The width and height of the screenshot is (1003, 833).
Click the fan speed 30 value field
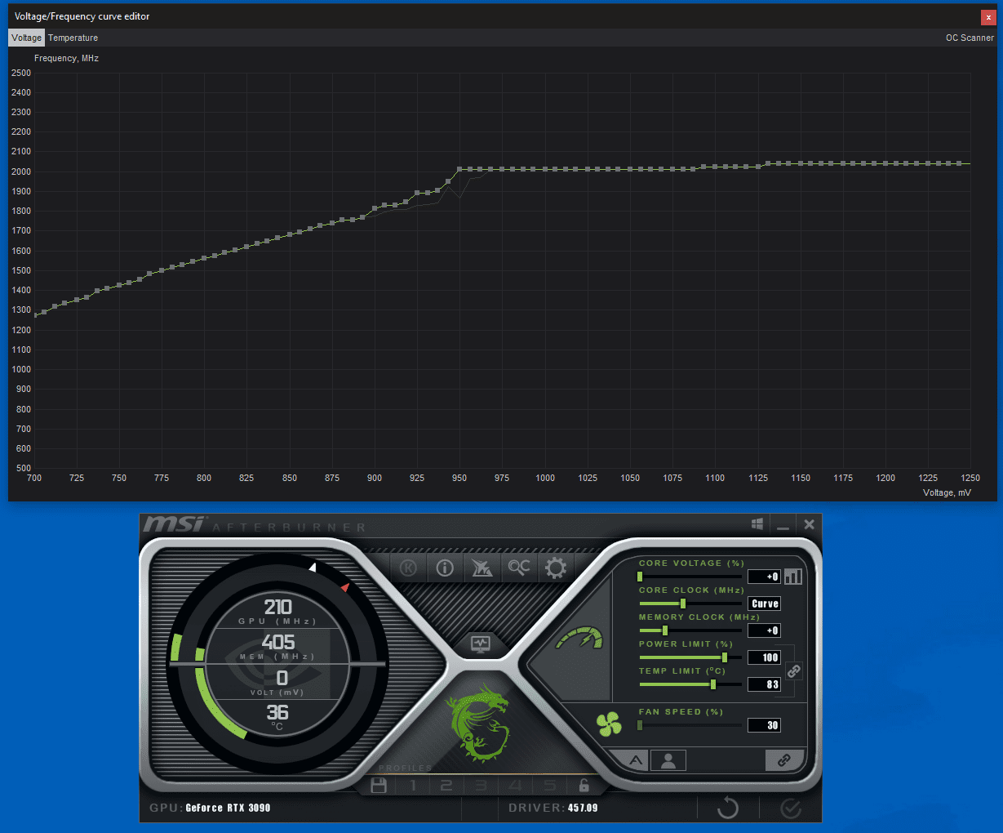(x=764, y=725)
